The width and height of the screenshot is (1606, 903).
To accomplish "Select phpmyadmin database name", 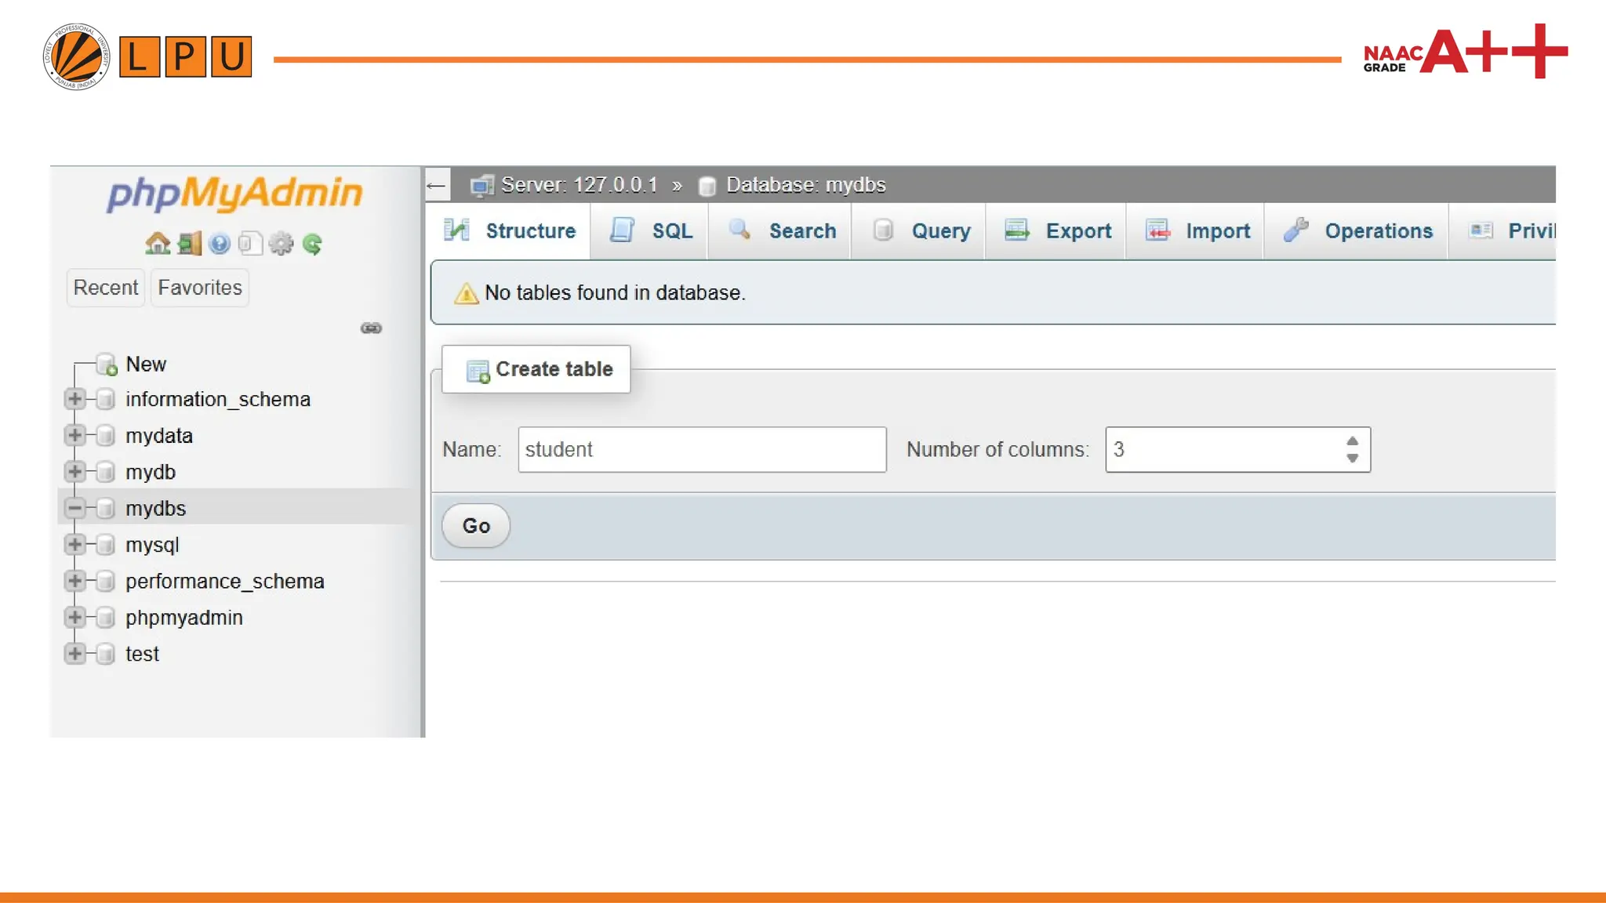I will 184,618.
